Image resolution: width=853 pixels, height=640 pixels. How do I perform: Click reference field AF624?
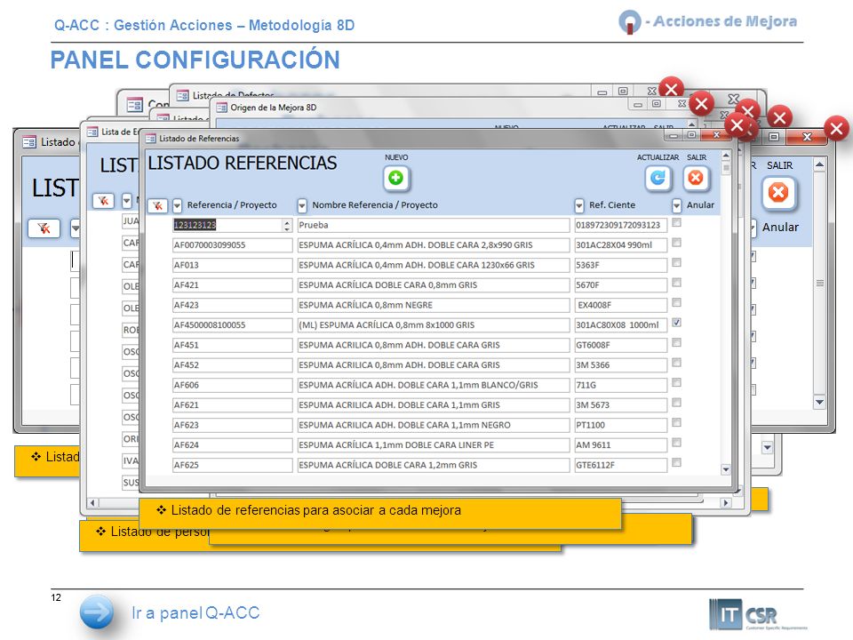click(x=232, y=445)
